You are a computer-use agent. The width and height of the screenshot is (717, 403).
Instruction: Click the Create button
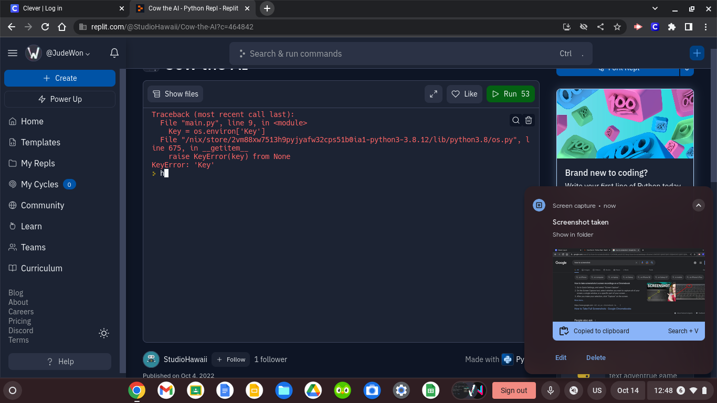[60, 78]
